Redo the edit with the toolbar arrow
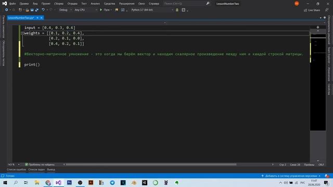Viewport: 333px width, 187px height. point(51,10)
